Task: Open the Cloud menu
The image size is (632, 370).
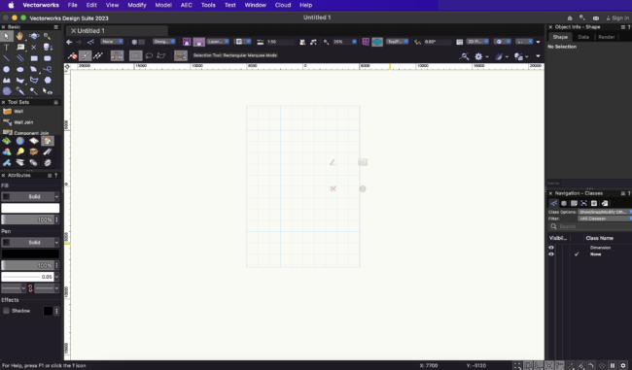Action: 283,5
